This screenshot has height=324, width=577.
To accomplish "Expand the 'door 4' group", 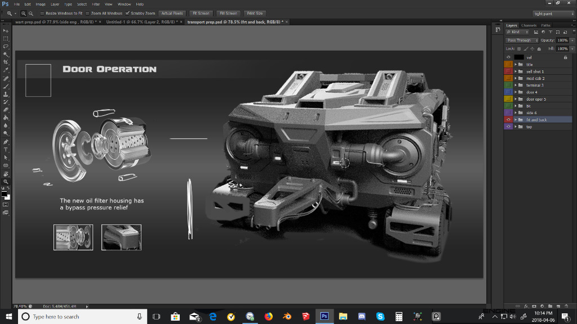I will pyautogui.click(x=516, y=92).
